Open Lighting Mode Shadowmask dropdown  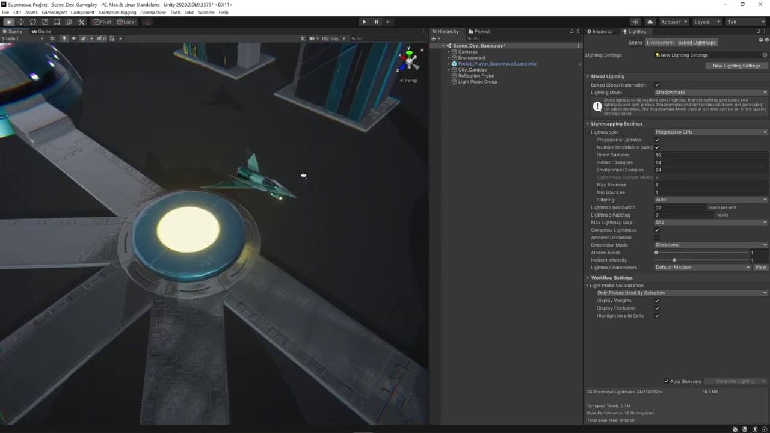tap(711, 93)
